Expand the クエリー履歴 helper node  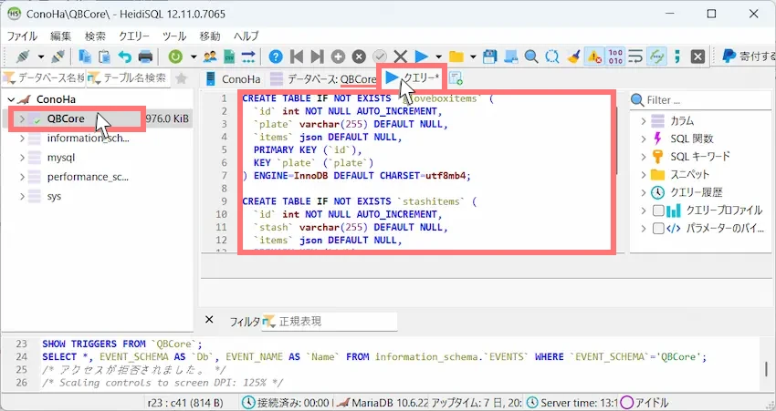pos(644,192)
